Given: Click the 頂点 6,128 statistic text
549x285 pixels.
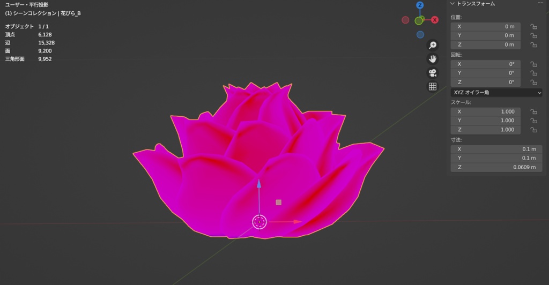Looking at the screenshot, I should point(28,35).
